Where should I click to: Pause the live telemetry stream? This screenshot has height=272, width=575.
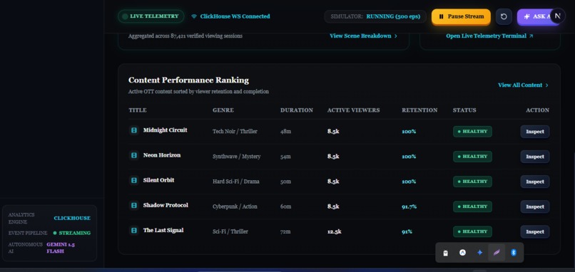tap(461, 16)
